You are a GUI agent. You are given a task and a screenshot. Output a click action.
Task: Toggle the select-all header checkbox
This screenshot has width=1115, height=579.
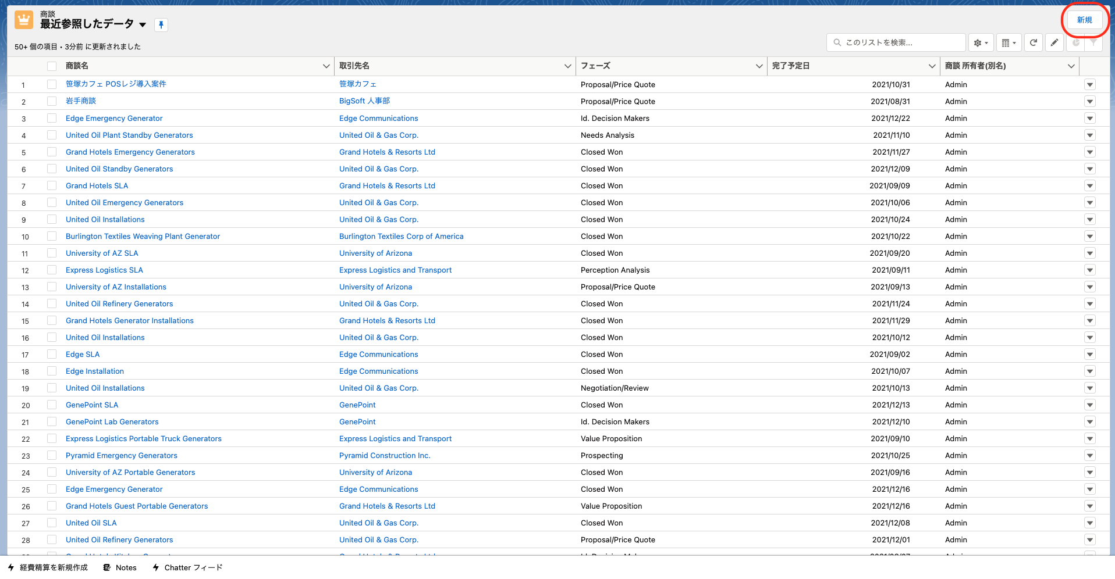pyautogui.click(x=52, y=66)
